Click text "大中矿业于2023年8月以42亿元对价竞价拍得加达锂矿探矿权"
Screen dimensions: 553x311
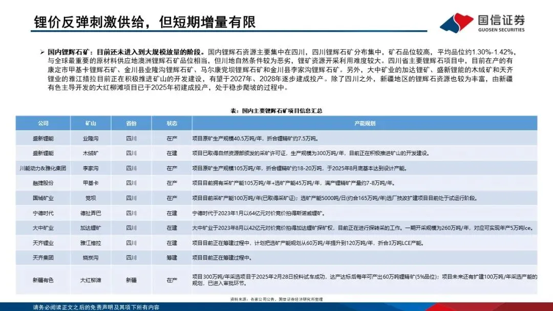point(262,228)
